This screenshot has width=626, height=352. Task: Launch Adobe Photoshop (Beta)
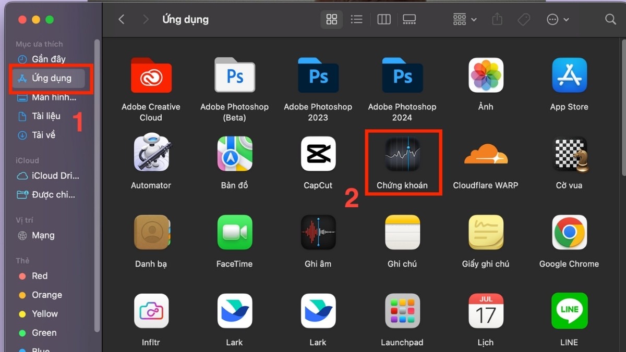235,76
